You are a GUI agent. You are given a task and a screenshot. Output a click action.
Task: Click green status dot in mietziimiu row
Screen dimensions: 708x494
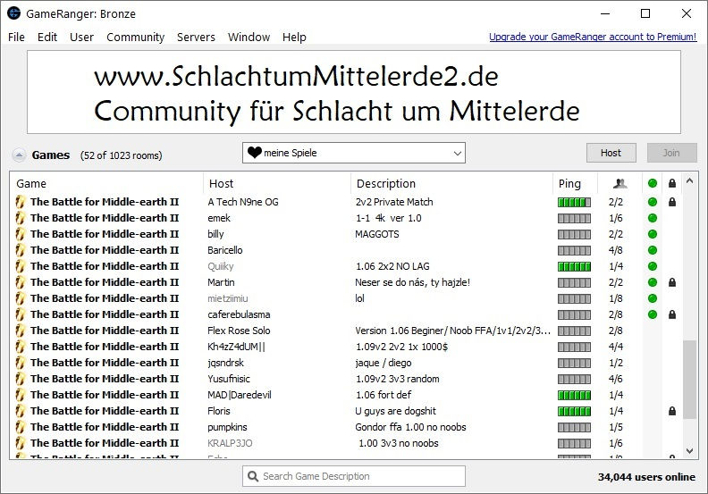coord(653,298)
